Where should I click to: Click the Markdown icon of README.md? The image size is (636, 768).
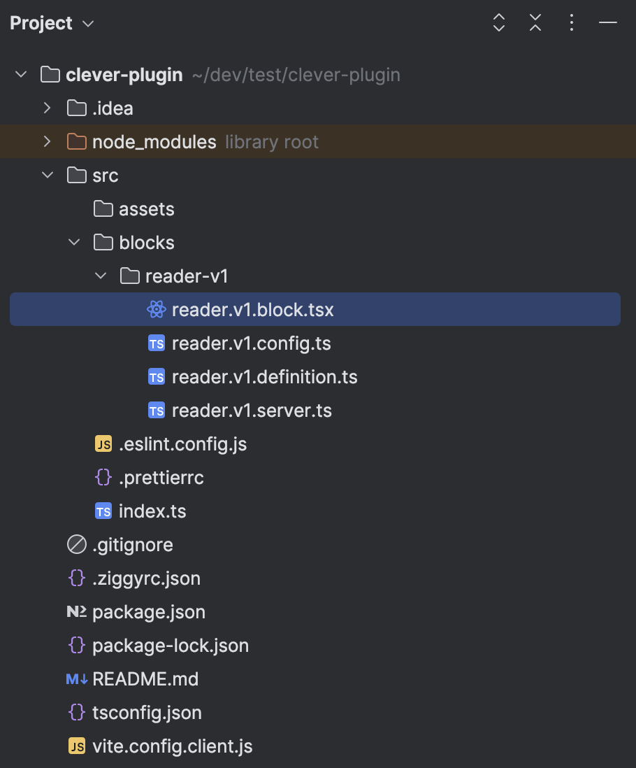tap(76, 678)
